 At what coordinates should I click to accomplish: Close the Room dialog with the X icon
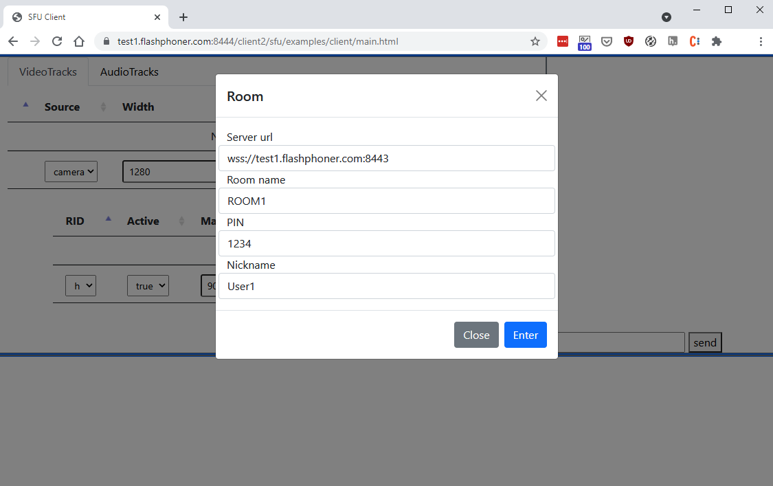(541, 96)
